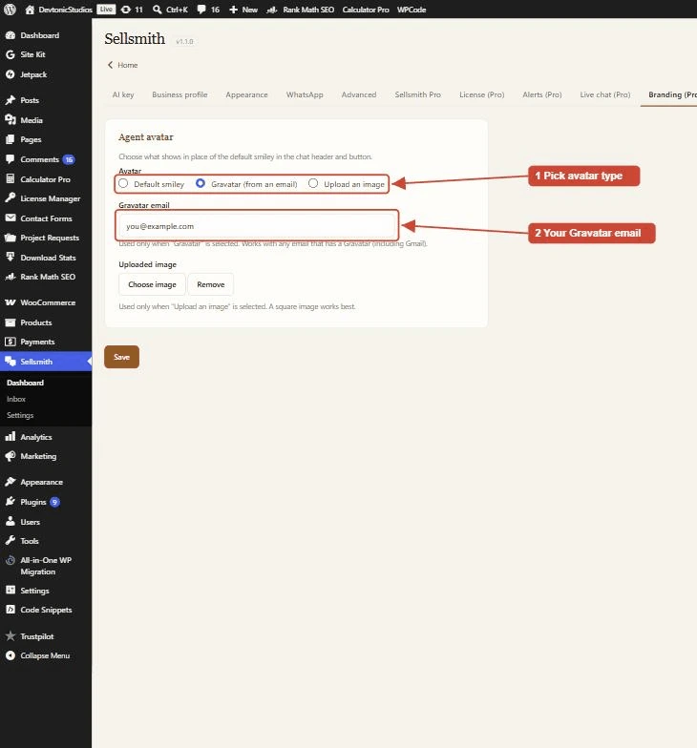Viewport: 697px width, 748px height.
Task: Click the Remove image button
Action: pos(210,284)
